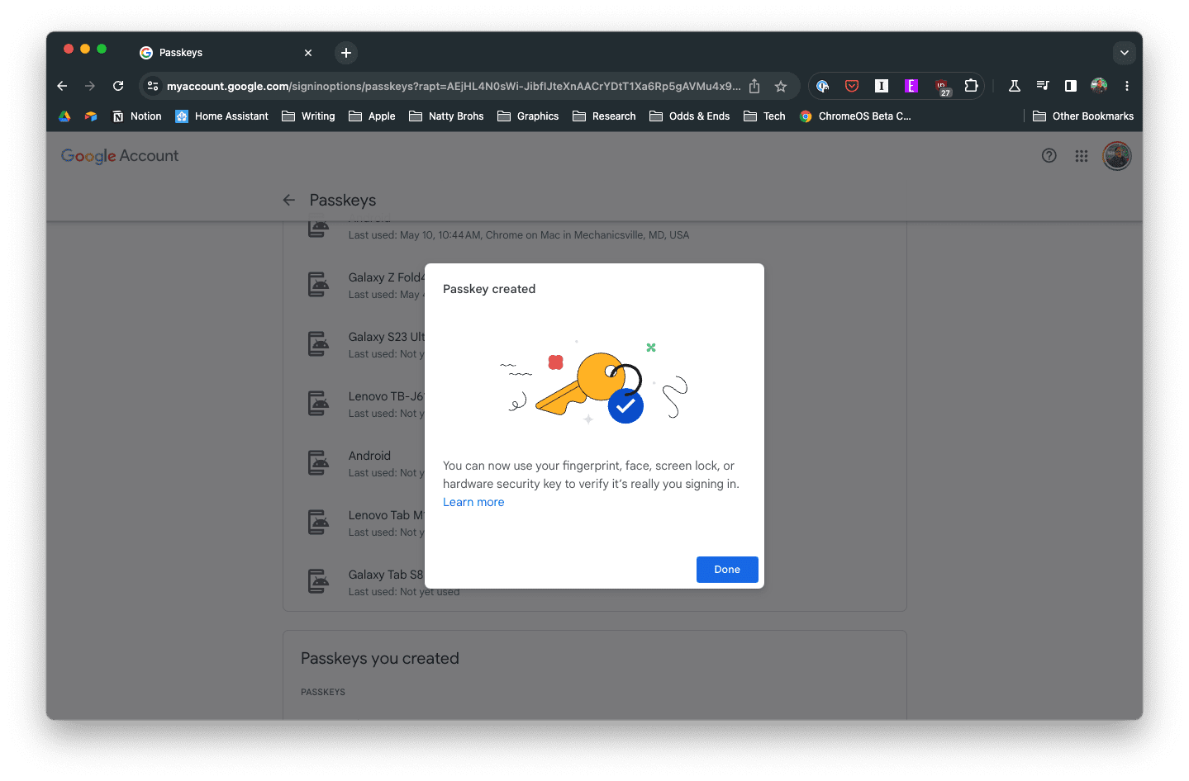Screen dimensions: 1189x781
Task: Open the 1Password extension icon
Action: click(x=823, y=86)
